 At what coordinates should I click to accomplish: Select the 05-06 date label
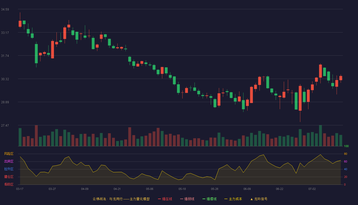pos(150,189)
